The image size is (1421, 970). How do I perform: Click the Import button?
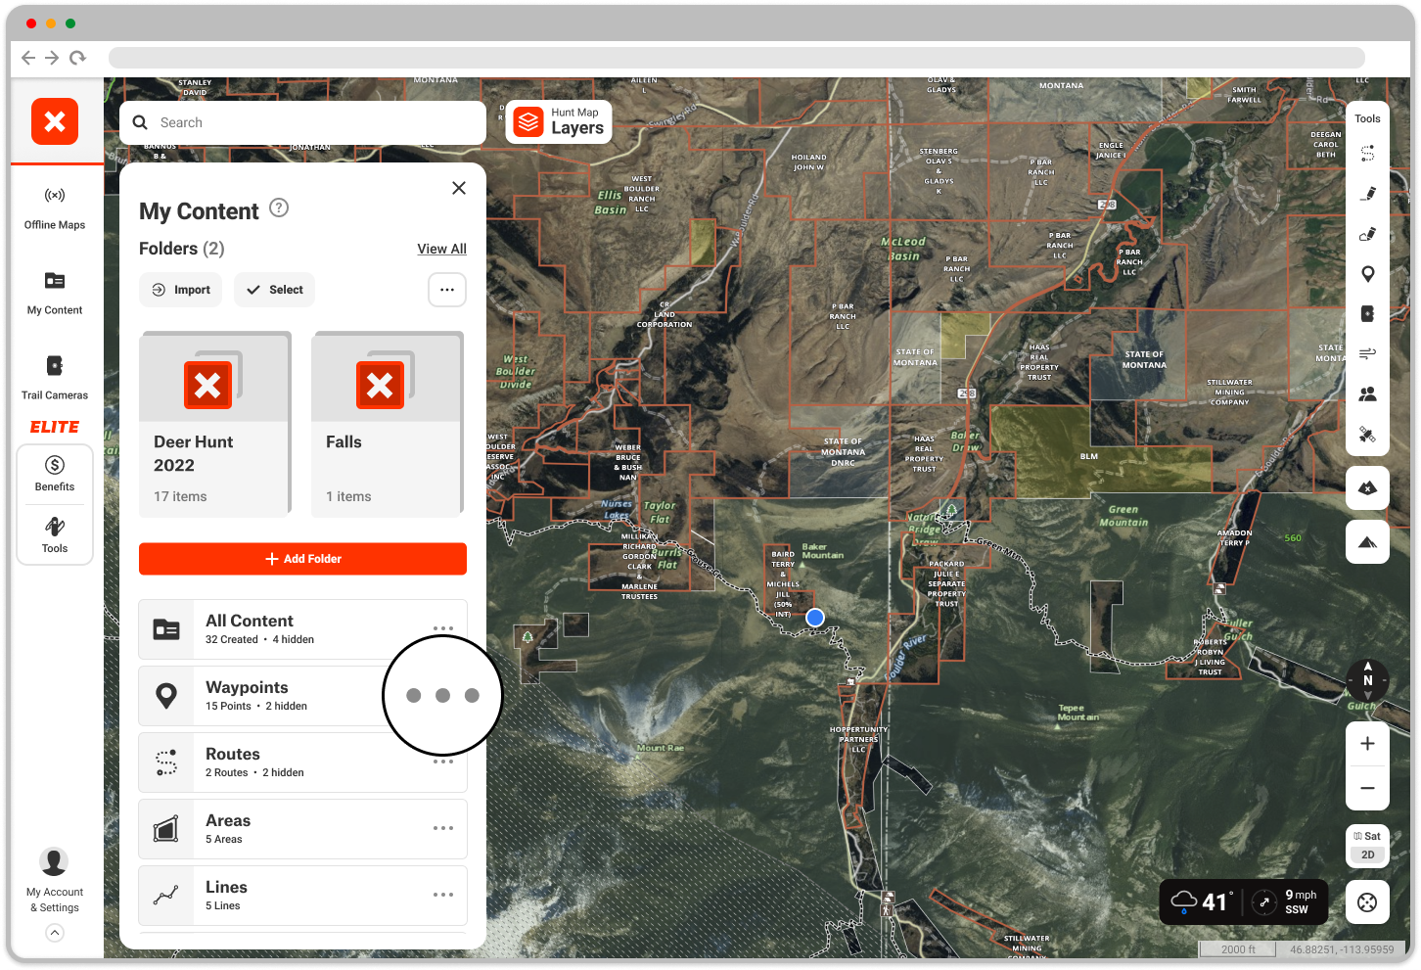click(181, 290)
